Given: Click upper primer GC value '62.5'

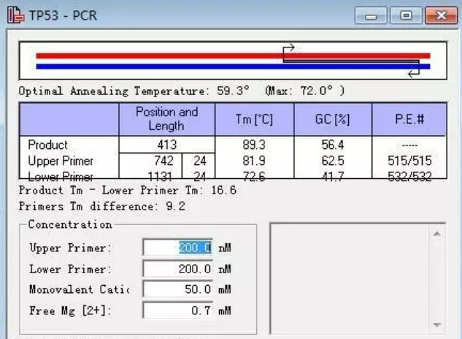Looking at the screenshot, I should click(333, 161).
